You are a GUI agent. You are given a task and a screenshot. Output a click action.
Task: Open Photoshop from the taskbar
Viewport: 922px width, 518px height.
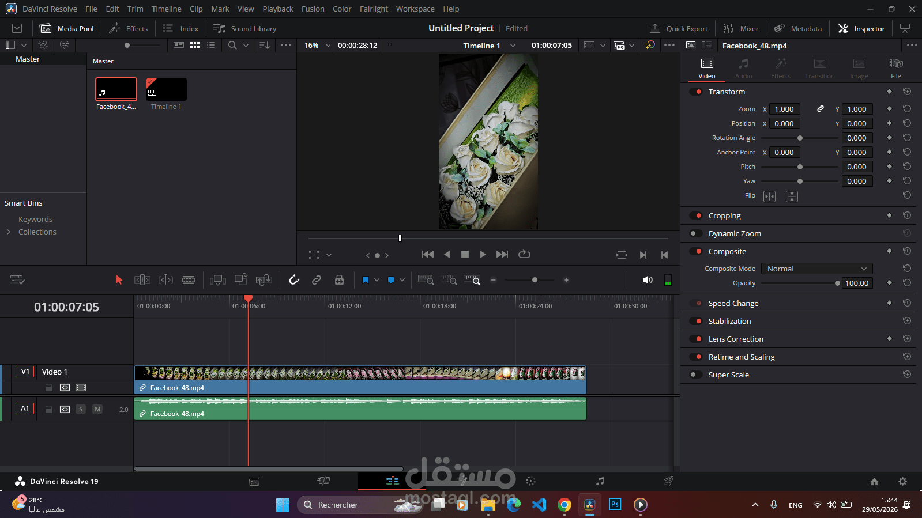point(615,505)
